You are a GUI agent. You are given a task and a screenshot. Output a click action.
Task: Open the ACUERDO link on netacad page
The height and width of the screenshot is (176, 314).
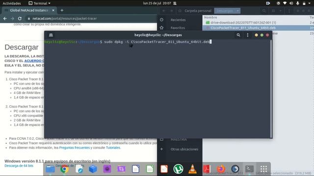[x=34, y=61]
